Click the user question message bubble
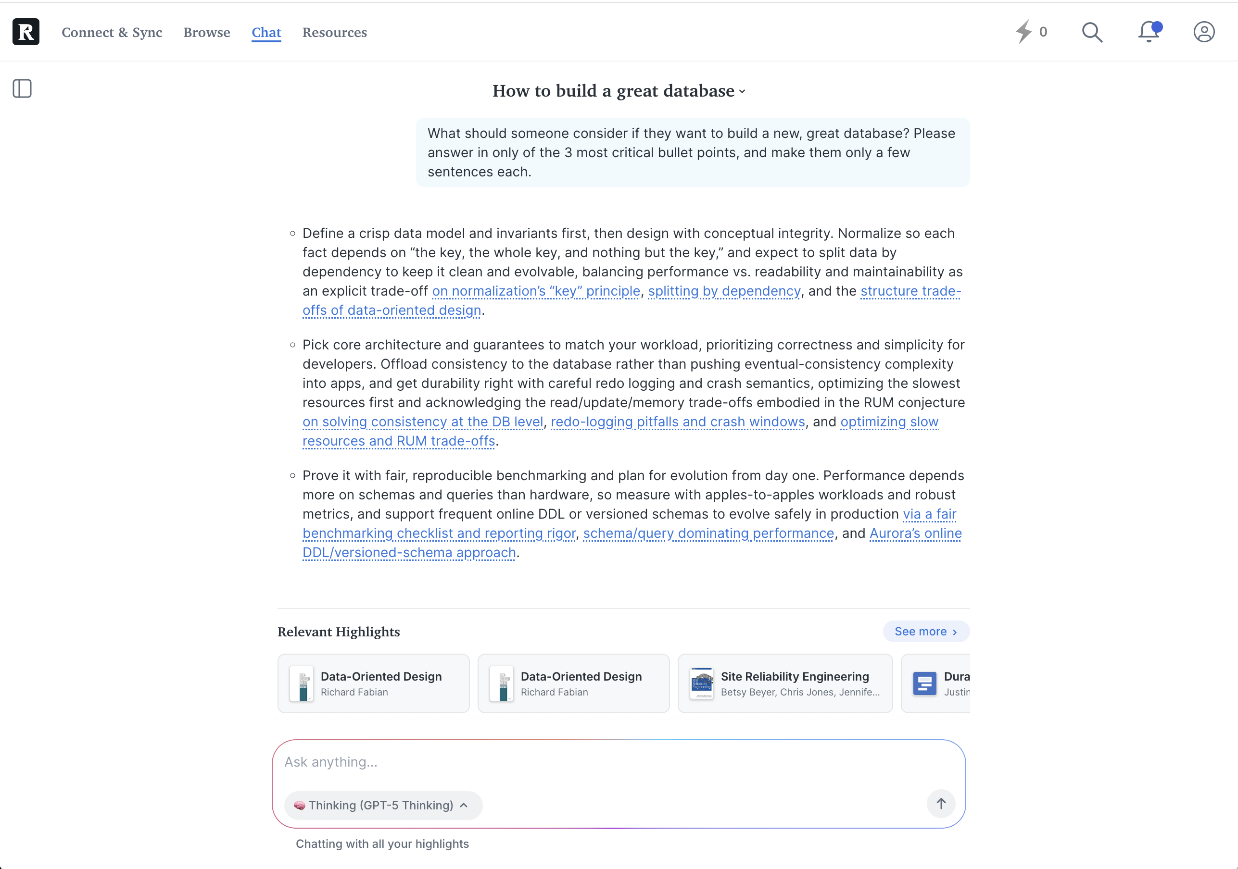Screen dimensions: 1238x869 (x=693, y=152)
